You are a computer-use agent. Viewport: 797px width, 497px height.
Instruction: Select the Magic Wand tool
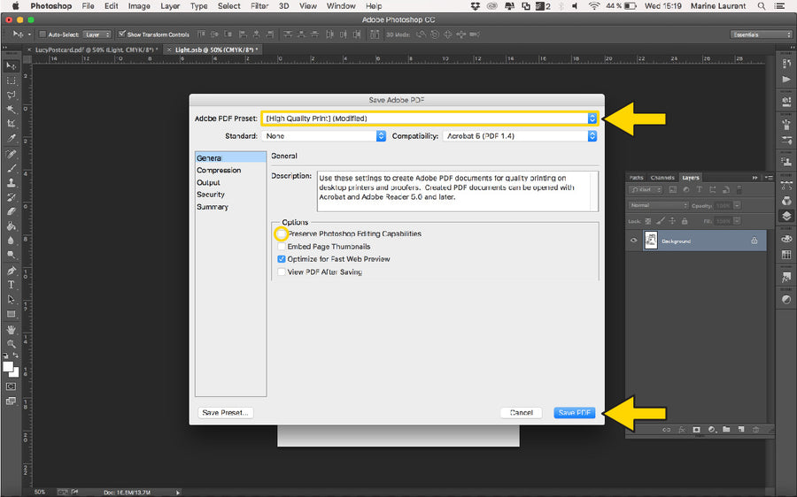(x=11, y=109)
